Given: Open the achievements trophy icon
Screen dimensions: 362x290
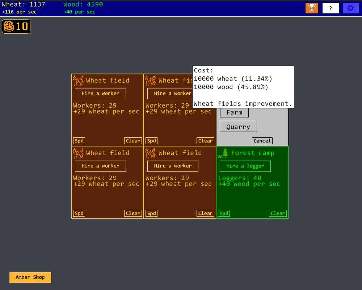Looking at the screenshot, I should pyautogui.click(x=312, y=8).
